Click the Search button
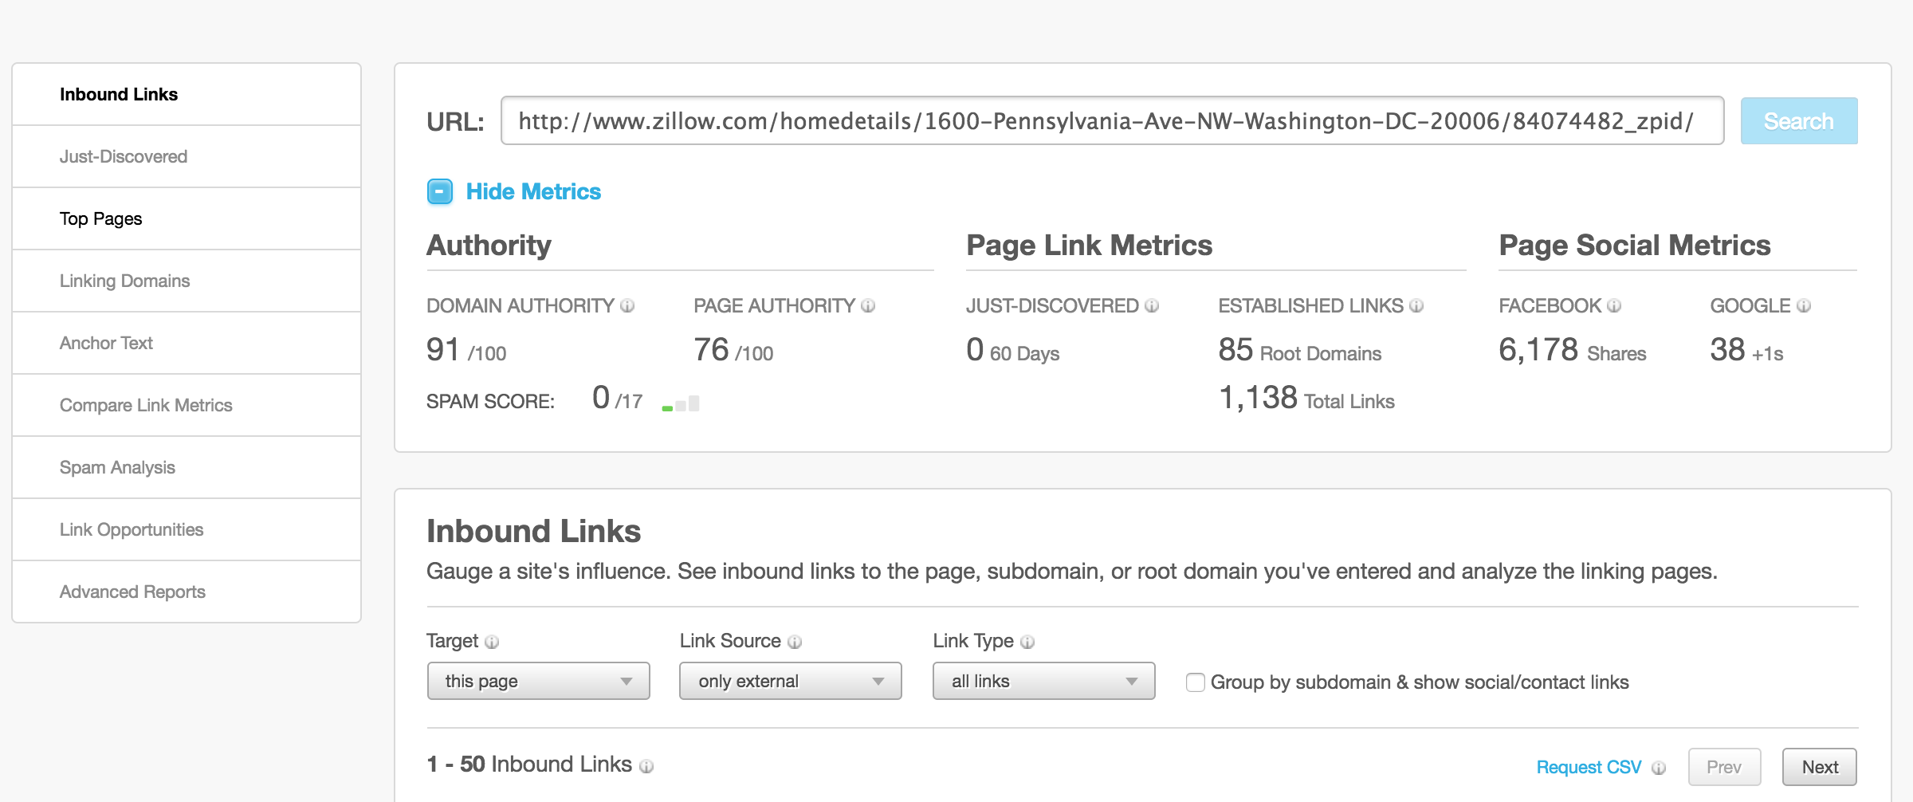Screen dimensions: 1913x802 [1799, 121]
